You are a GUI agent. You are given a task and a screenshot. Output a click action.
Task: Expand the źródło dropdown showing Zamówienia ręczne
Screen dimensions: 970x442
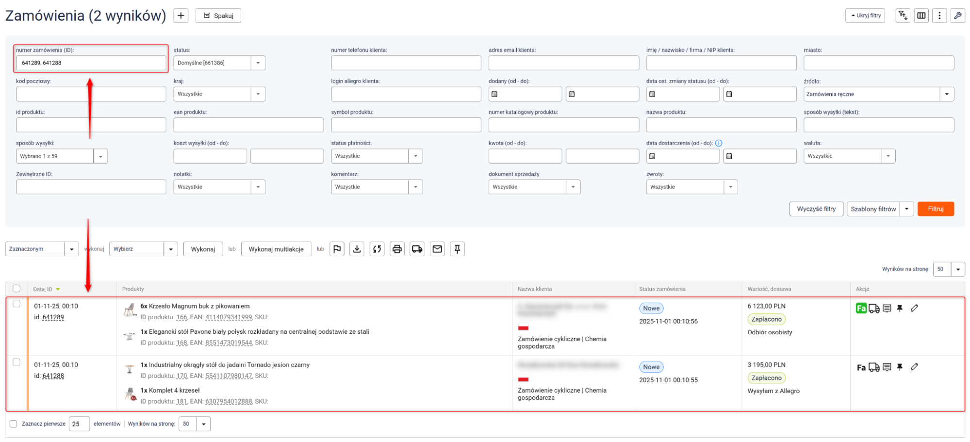(x=878, y=94)
